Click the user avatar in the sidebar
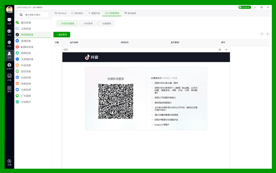 (9, 10)
